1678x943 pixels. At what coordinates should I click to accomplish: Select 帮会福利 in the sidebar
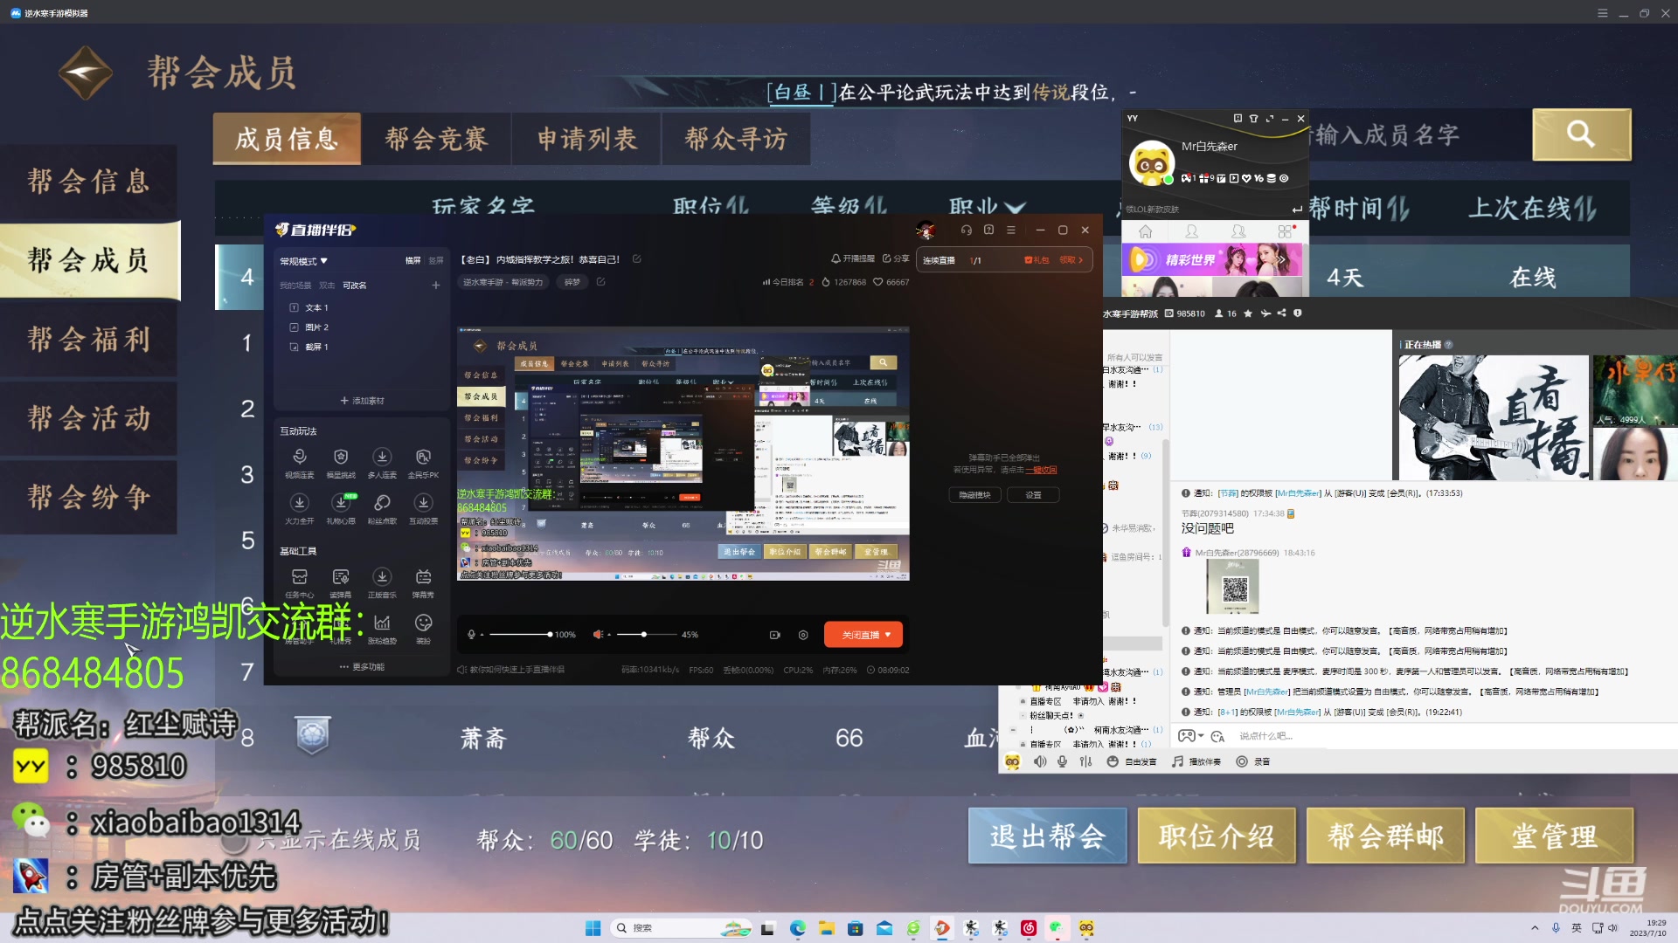[88, 339]
